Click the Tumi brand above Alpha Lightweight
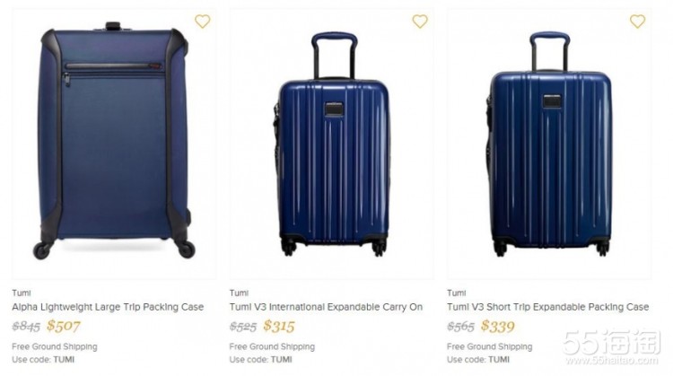The width and height of the screenshot is (673, 376). [x=21, y=293]
